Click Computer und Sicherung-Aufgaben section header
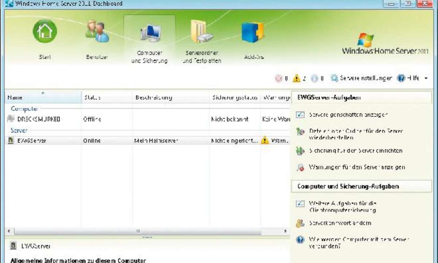Image resolution: width=438 pixels, height=263 pixels. 361,186
